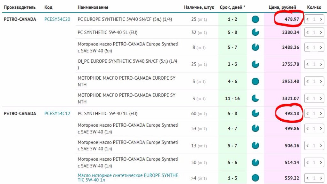The image size is (327, 184).
Task: Click the price 478.97
Action: tap(292, 19)
